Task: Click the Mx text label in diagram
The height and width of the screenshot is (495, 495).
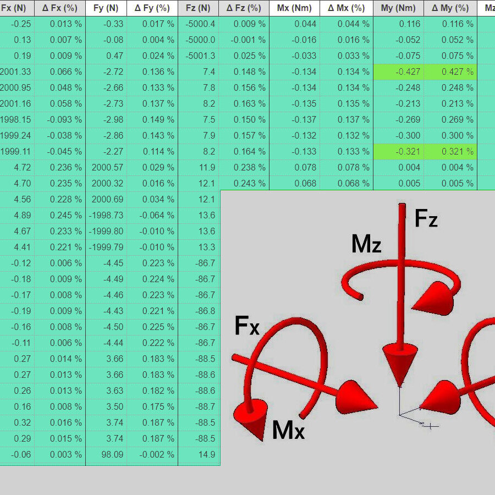Action: point(288,430)
